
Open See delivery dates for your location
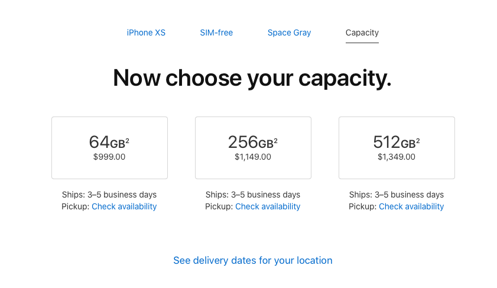click(252, 260)
